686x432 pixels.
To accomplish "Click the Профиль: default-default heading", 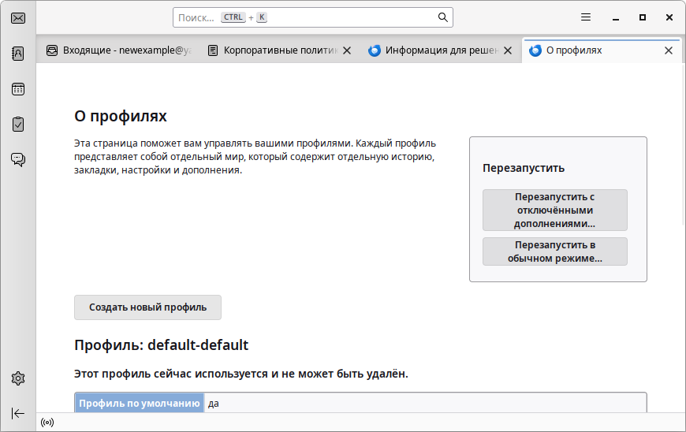I will 161,345.
